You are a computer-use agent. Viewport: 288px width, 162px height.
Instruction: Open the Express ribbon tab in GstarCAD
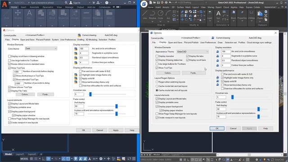click(x=249, y=7)
